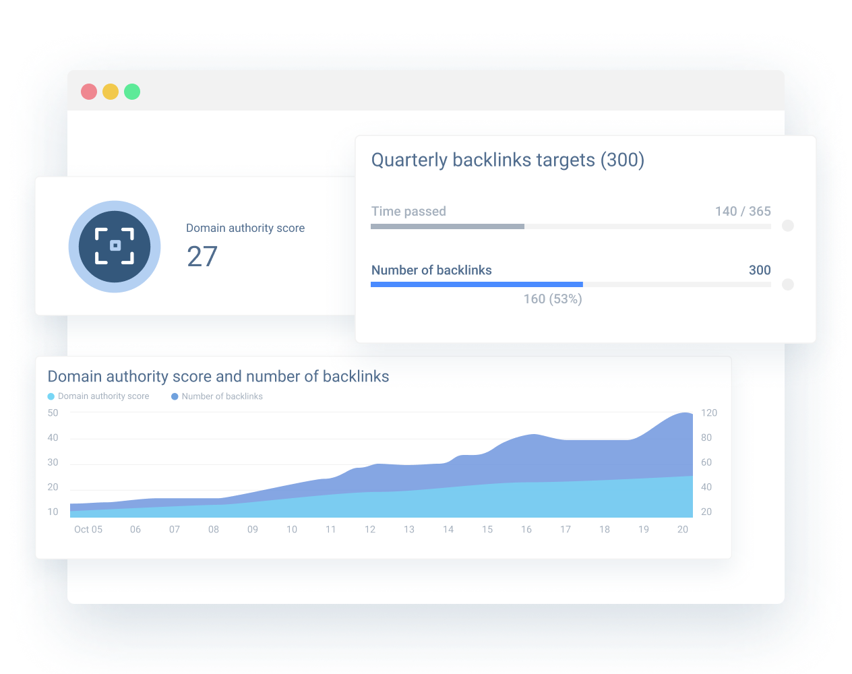Click the Domain authority score target icon

click(115, 247)
